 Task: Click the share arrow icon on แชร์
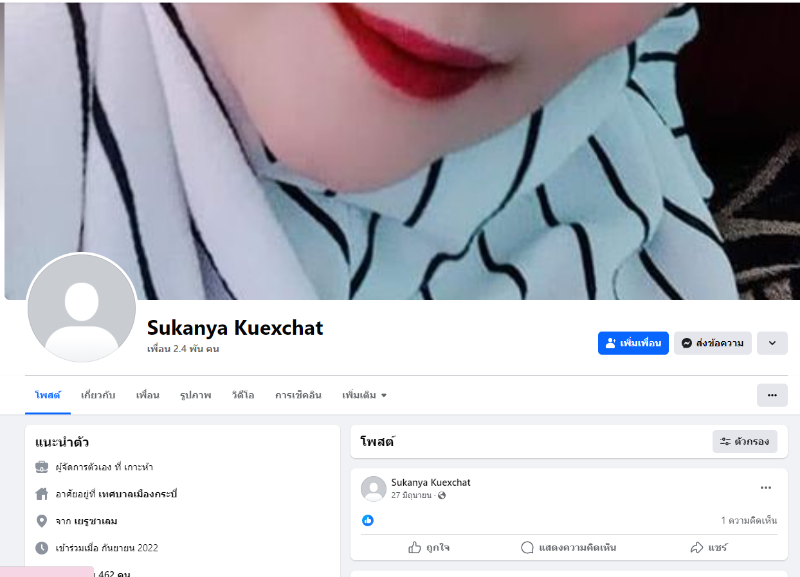(x=696, y=547)
